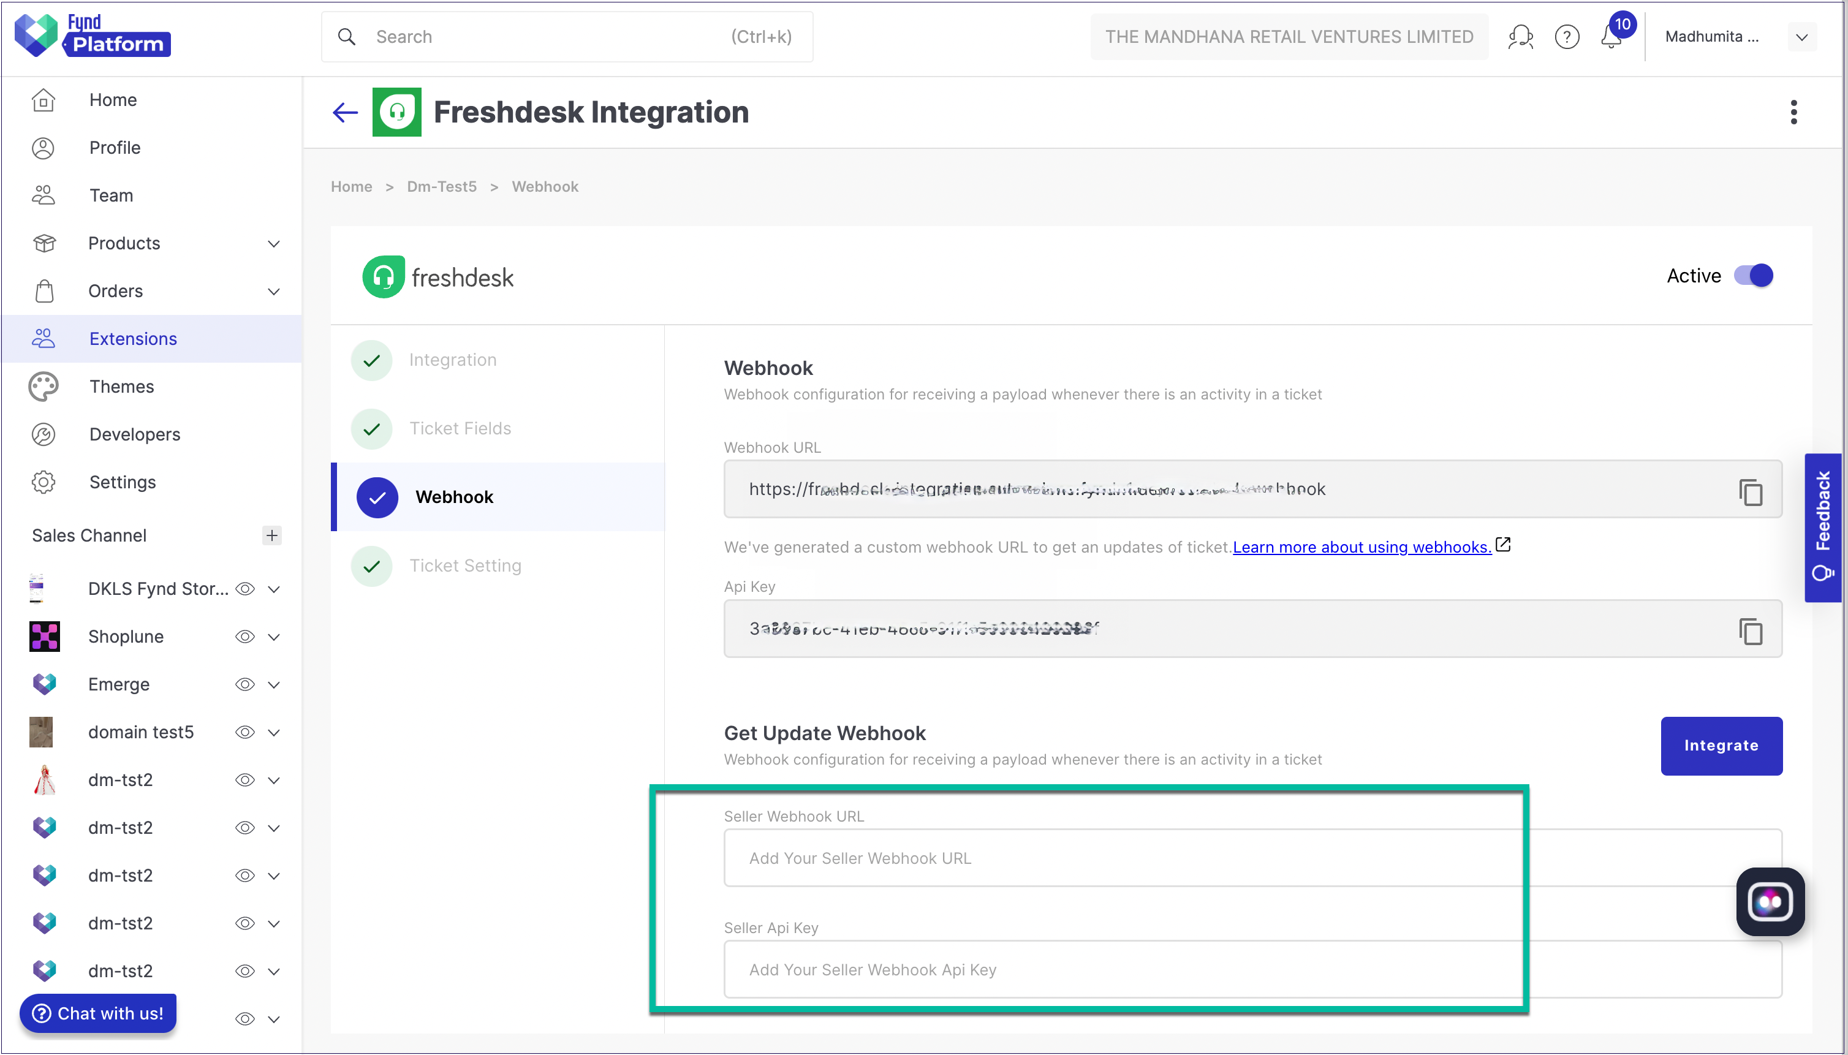The height and width of the screenshot is (1055, 1848).
Task: Open Extensions in the sidebar
Action: pyautogui.click(x=151, y=338)
